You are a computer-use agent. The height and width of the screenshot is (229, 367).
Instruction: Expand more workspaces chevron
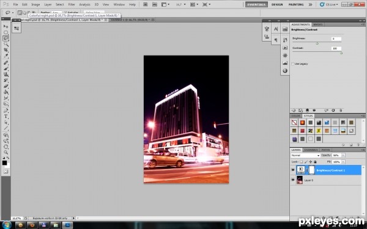tap(310, 4)
